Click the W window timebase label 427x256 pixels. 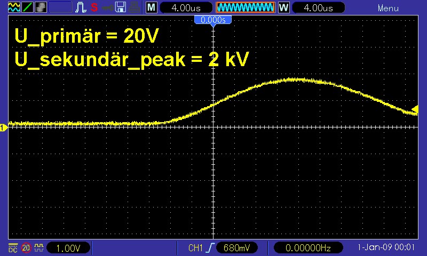click(x=283, y=8)
